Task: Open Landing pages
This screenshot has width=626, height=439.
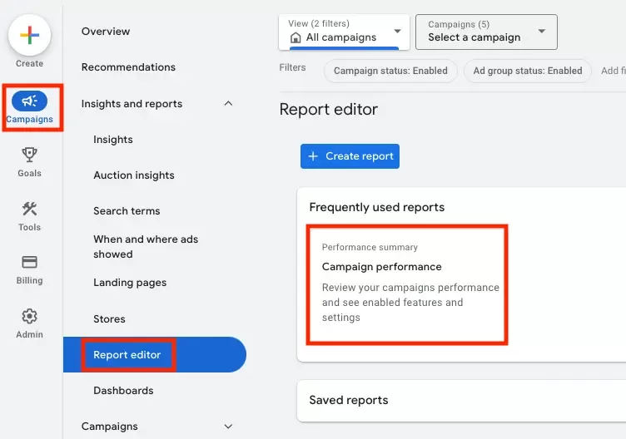Action: 130,283
